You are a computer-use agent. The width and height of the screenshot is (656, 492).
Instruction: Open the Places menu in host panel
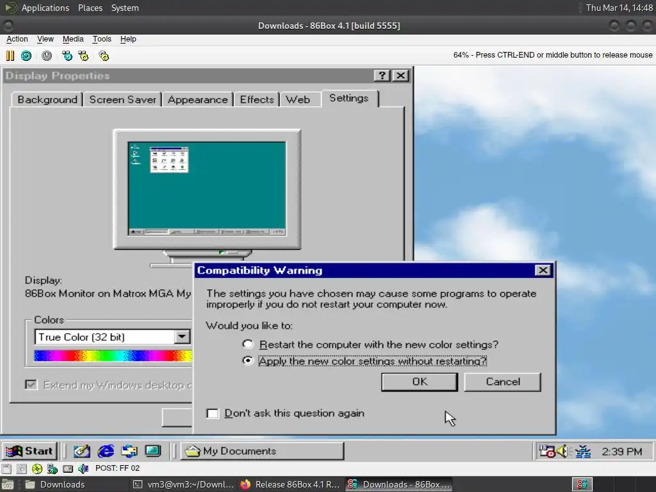tap(90, 8)
